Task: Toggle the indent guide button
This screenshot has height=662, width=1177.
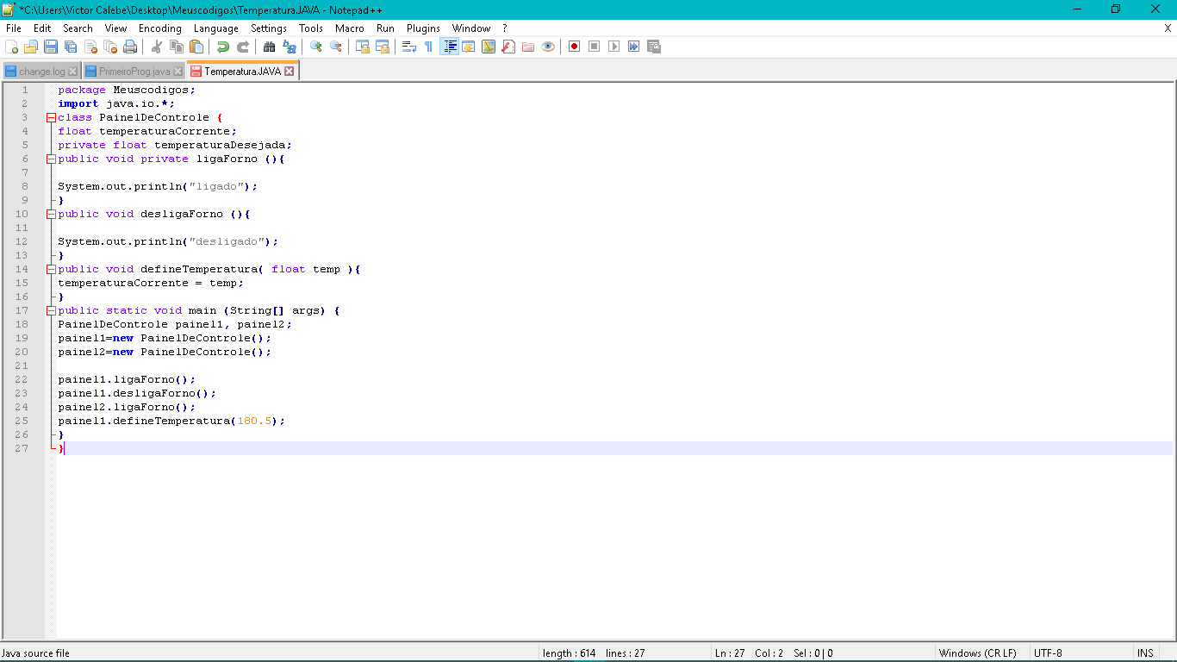Action: 449,47
